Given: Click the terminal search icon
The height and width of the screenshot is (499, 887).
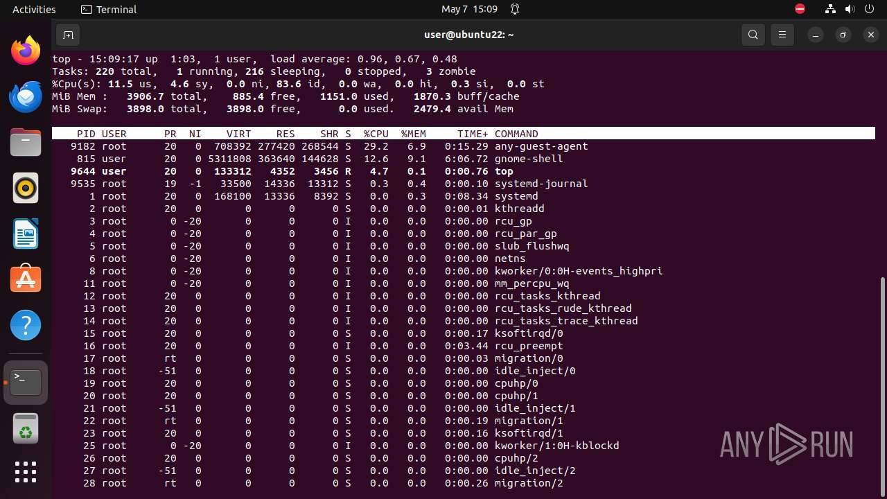Looking at the screenshot, I should click(753, 35).
